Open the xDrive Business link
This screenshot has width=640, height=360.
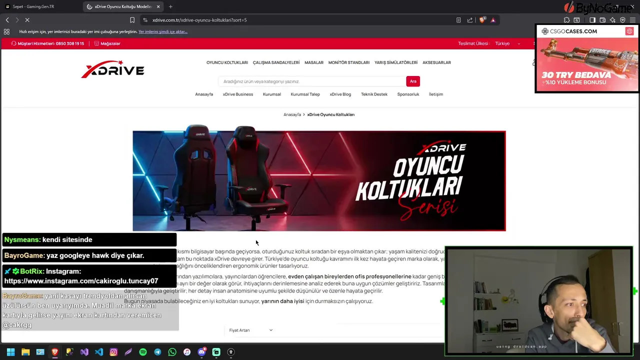click(x=238, y=94)
